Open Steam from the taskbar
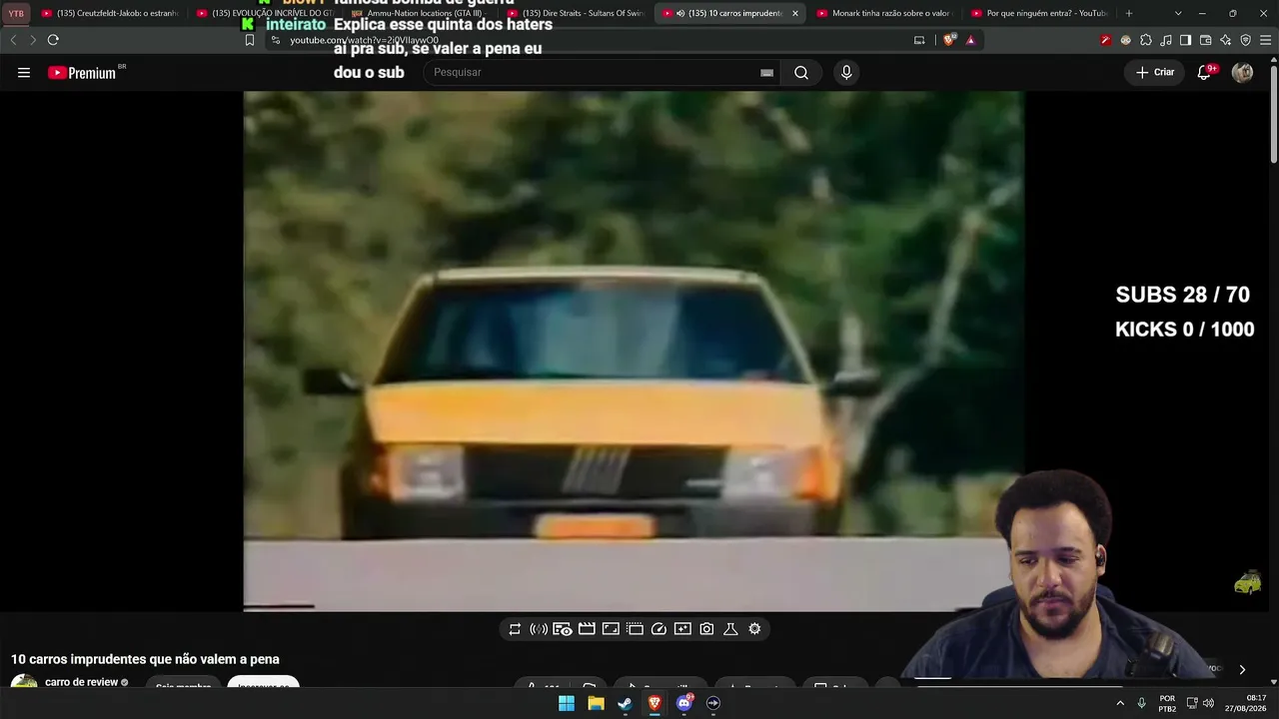The image size is (1279, 719). 625,703
